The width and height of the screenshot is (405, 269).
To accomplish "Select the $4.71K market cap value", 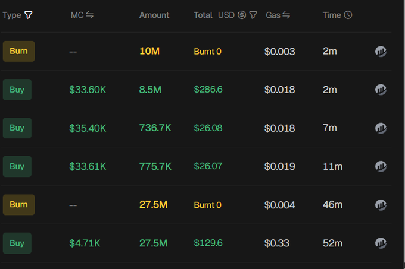I will (85, 243).
